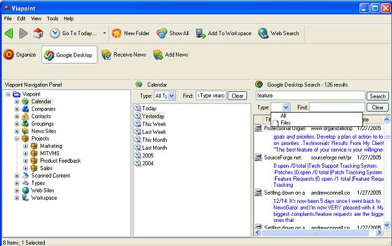Open the Edit menu
Image resolution: width=392 pixels, height=246 pixels.
pyautogui.click(x=21, y=18)
